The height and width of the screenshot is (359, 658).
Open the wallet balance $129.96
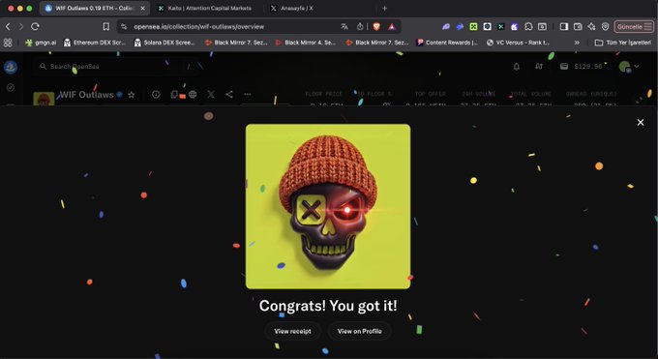coord(582,67)
